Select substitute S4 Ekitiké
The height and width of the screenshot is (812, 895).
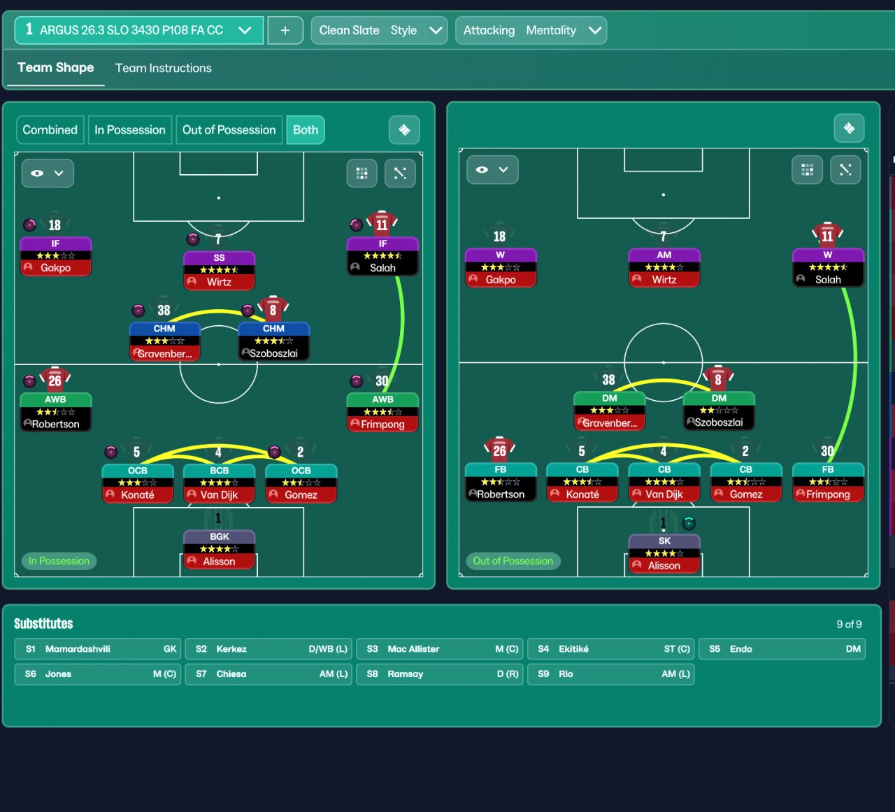pos(611,649)
